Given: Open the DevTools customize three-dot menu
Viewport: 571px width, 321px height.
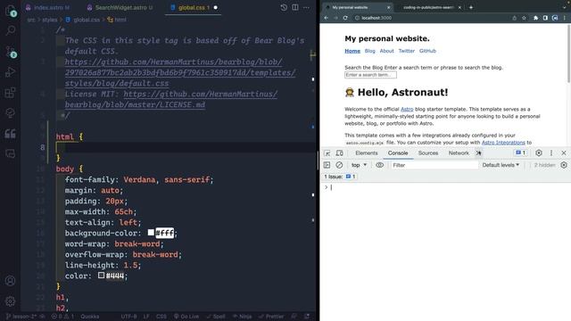Looking at the screenshot, I should click(x=551, y=153).
